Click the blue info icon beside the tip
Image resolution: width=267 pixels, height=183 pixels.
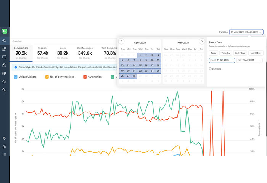coord(15,67)
